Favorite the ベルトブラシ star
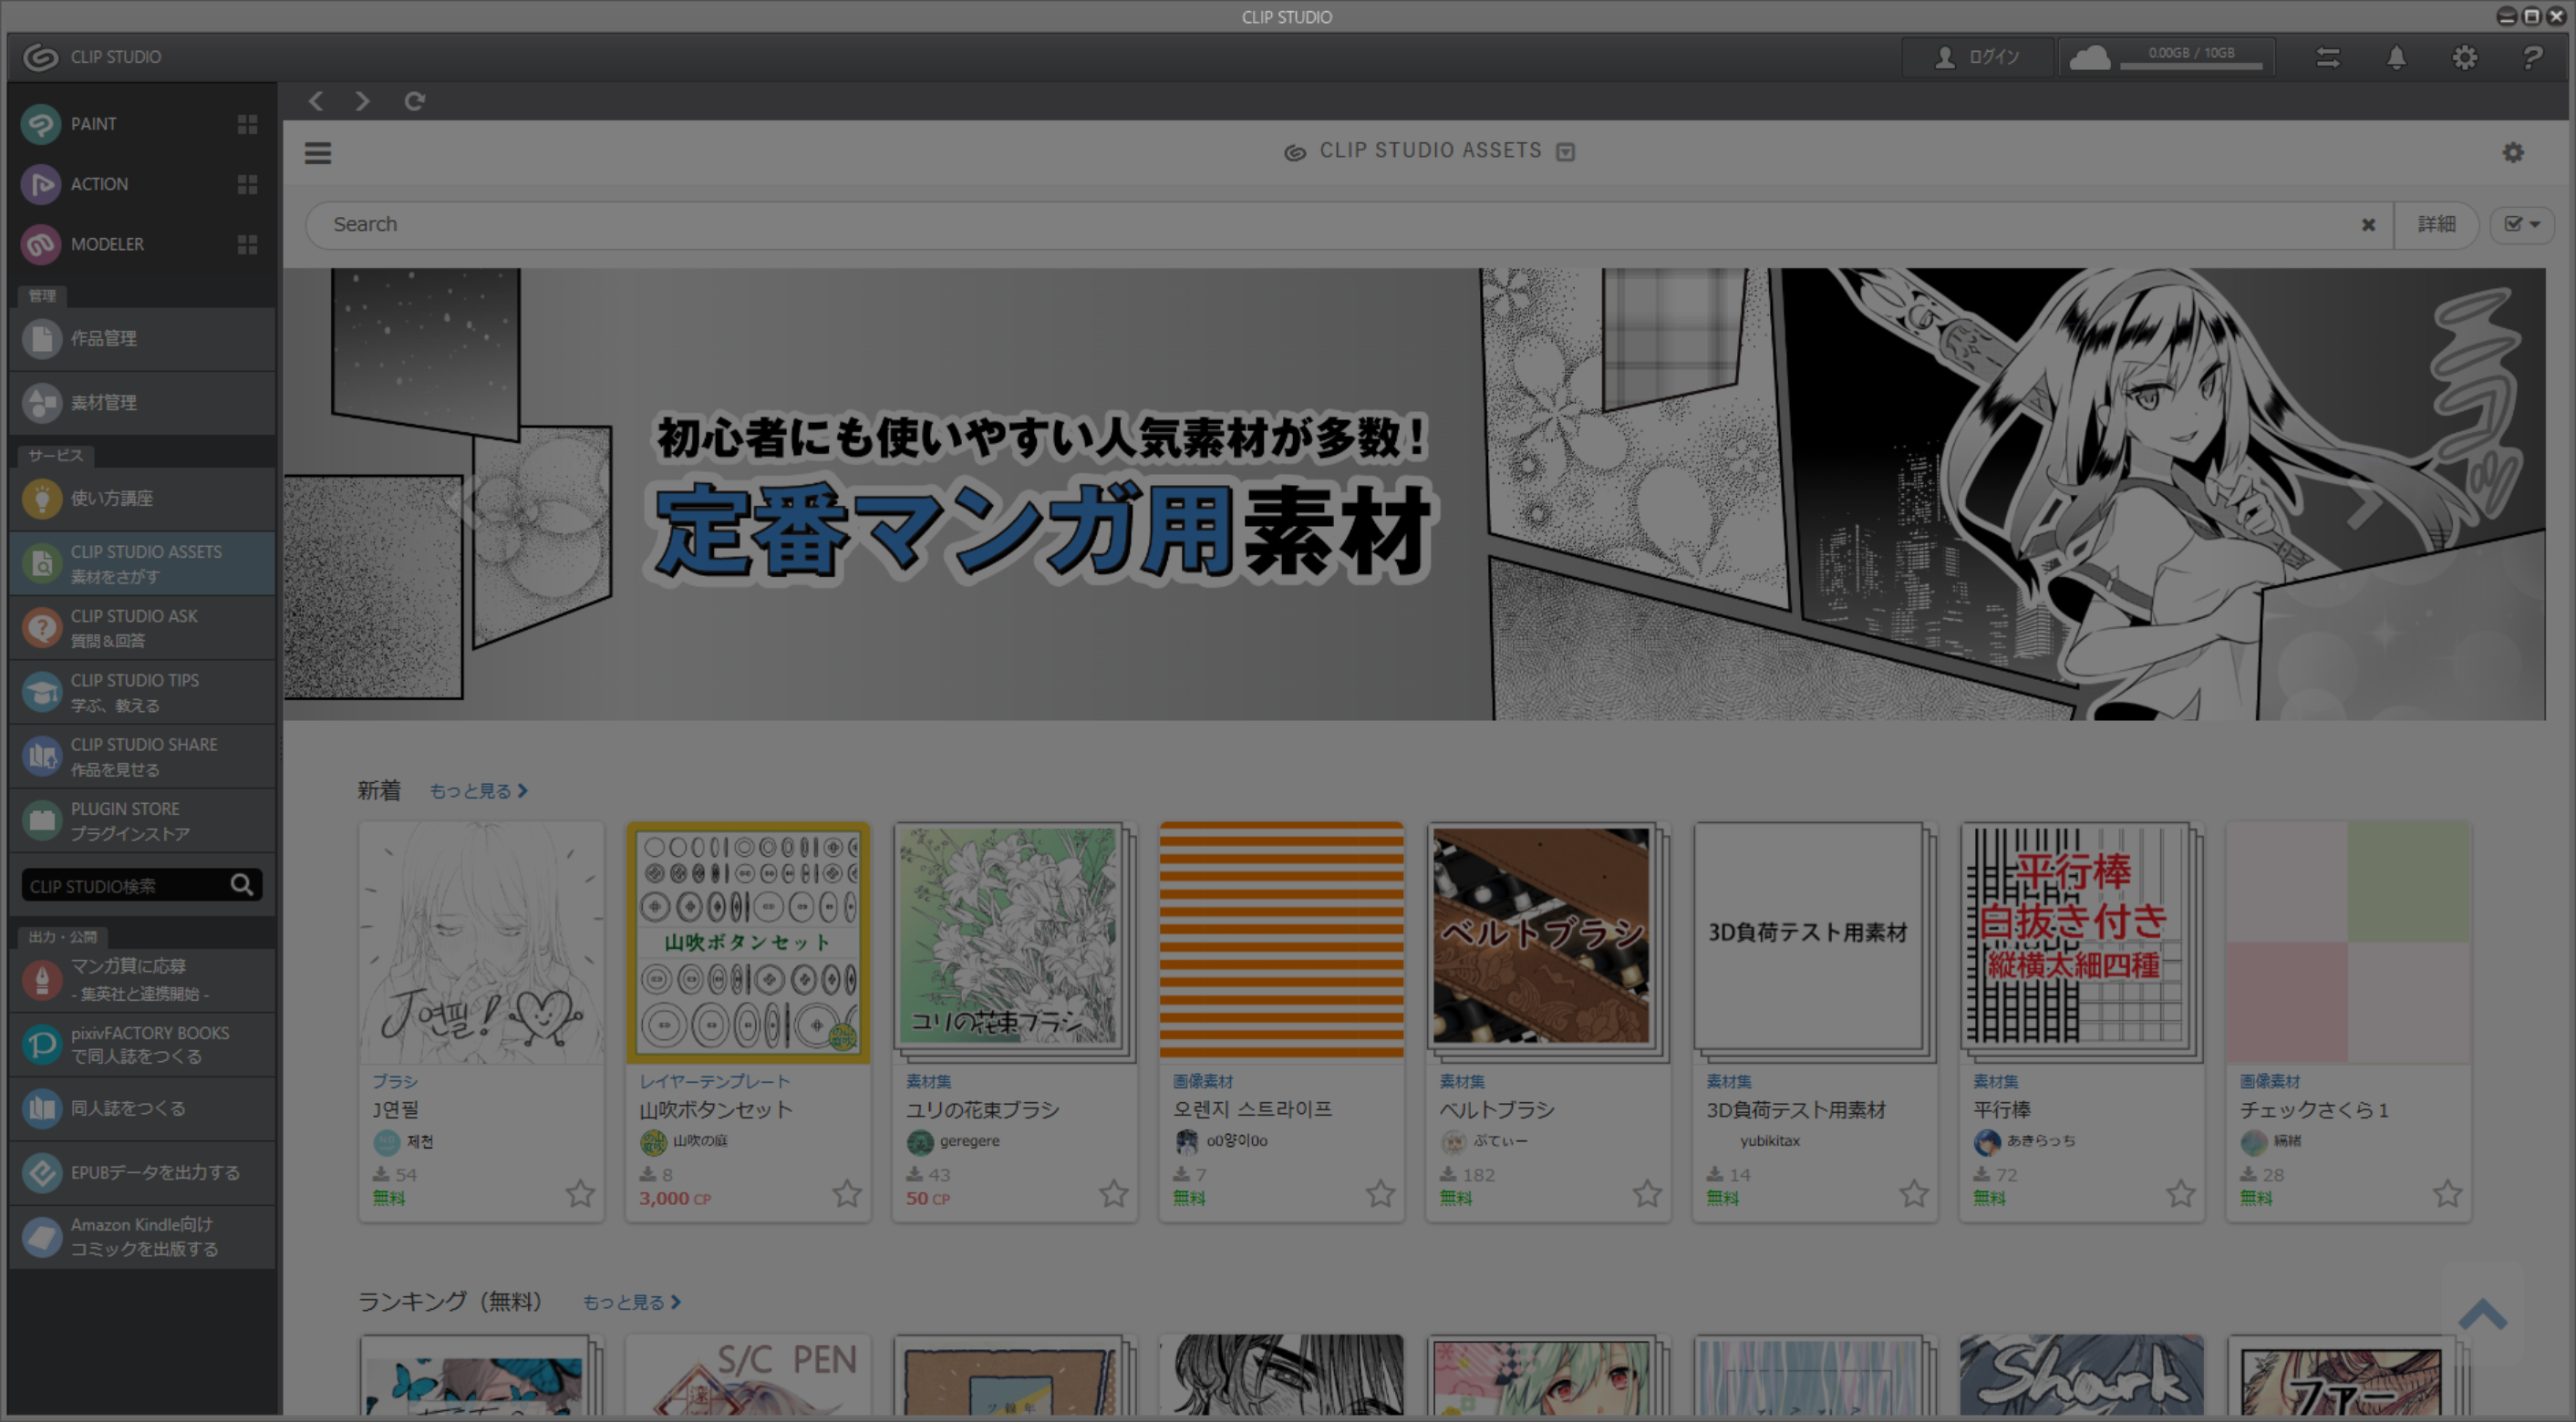 [1647, 1193]
